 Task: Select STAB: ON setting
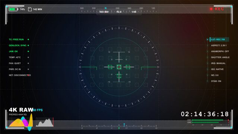point(216,81)
